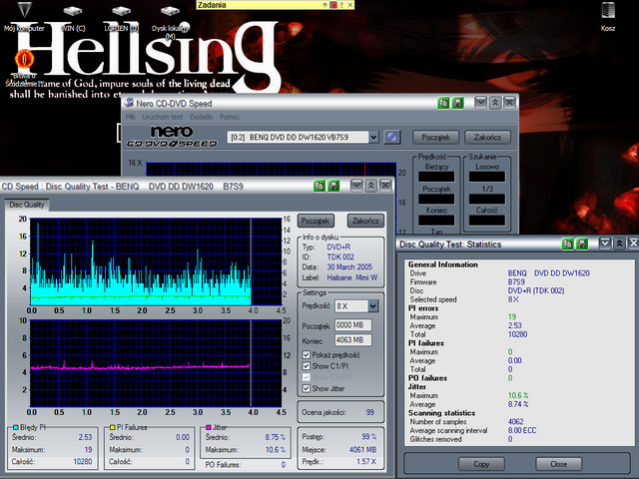Click the Data value 30 March 2005
The height and width of the screenshot is (479, 639).
pyautogui.click(x=349, y=267)
